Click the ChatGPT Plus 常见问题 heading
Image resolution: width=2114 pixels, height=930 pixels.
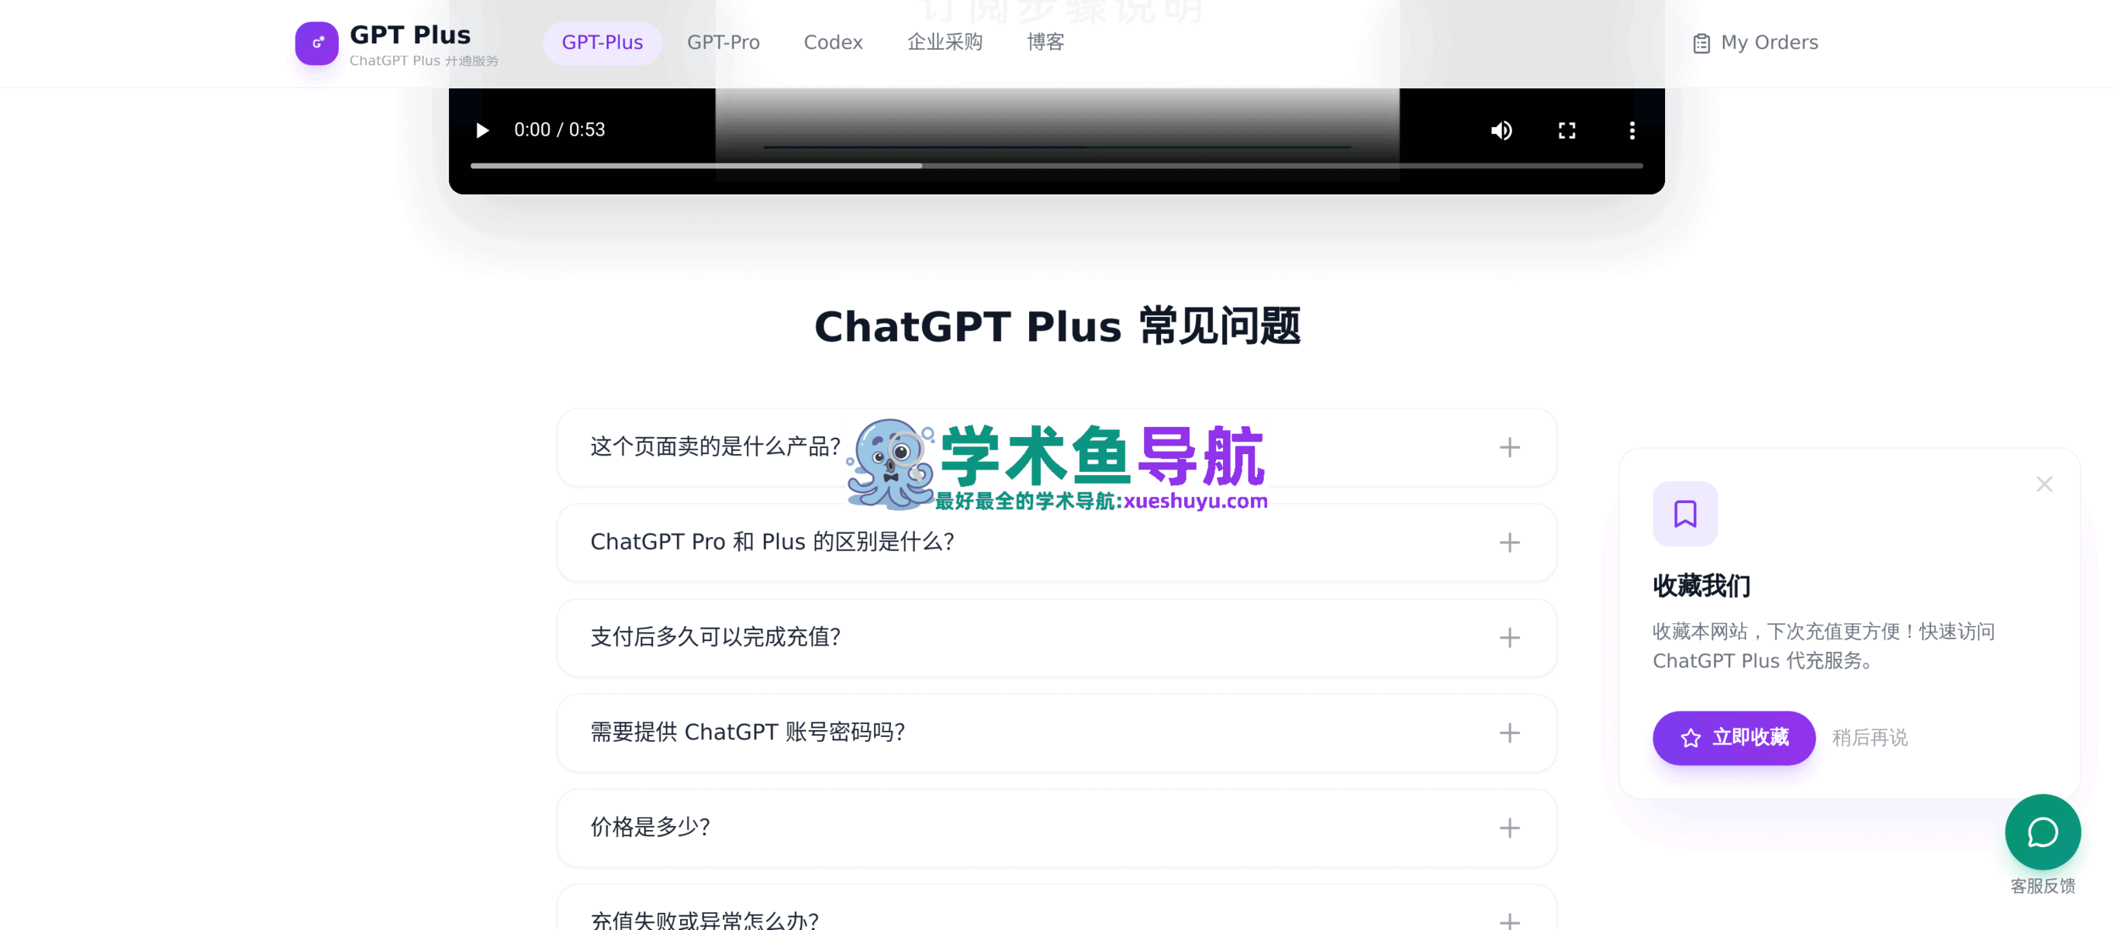1057,326
